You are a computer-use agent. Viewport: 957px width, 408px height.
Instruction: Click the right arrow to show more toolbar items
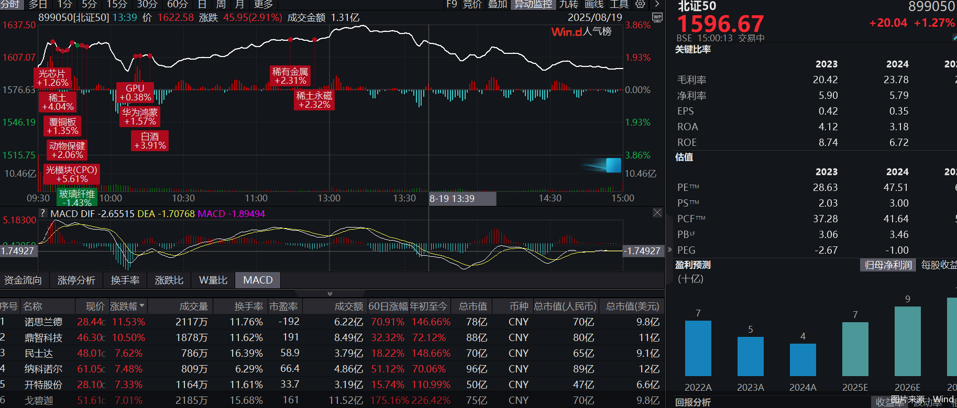[657, 4]
